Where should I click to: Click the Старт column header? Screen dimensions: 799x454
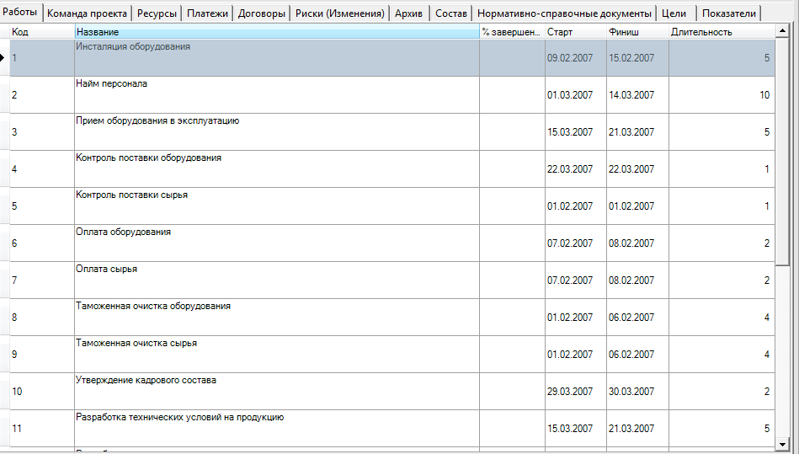(x=575, y=32)
